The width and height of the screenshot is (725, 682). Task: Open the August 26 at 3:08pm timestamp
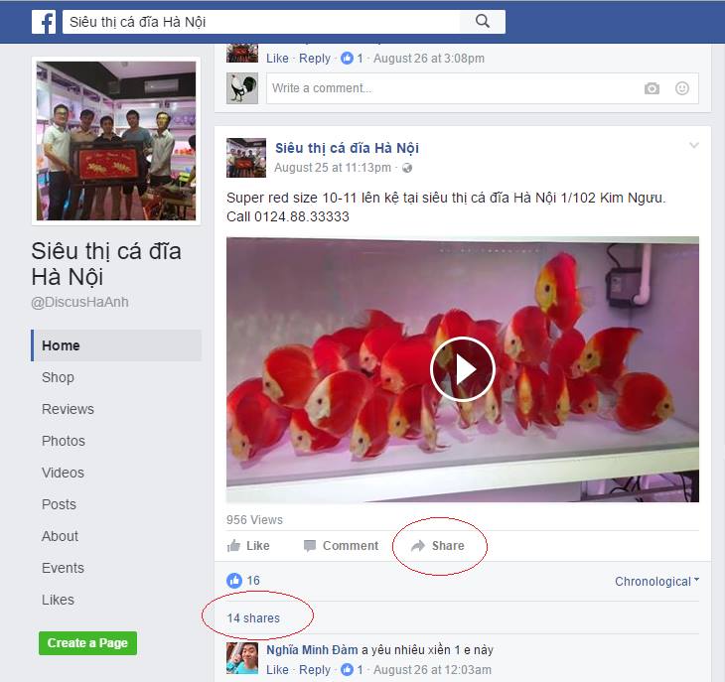(429, 59)
